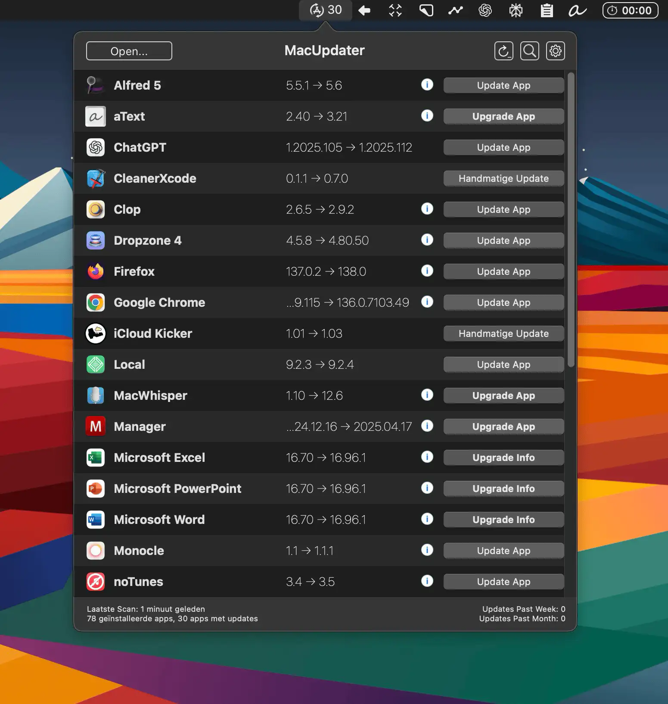This screenshot has width=668, height=704.
Task: Update App for Alfred 5
Action: pyautogui.click(x=503, y=85)
